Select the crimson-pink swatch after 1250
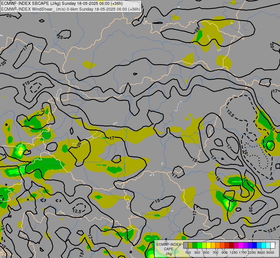The image size is (280, 258). (236, 245)
